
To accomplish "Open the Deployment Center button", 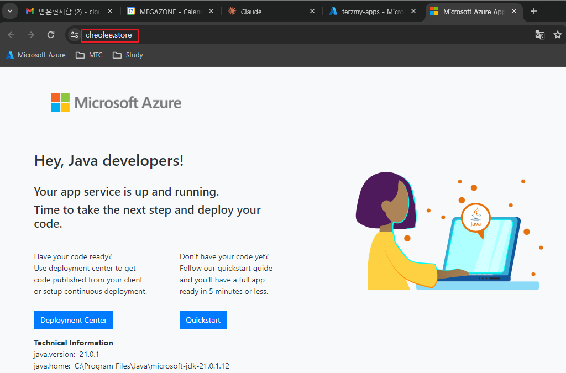I will (x=74, y=319).
